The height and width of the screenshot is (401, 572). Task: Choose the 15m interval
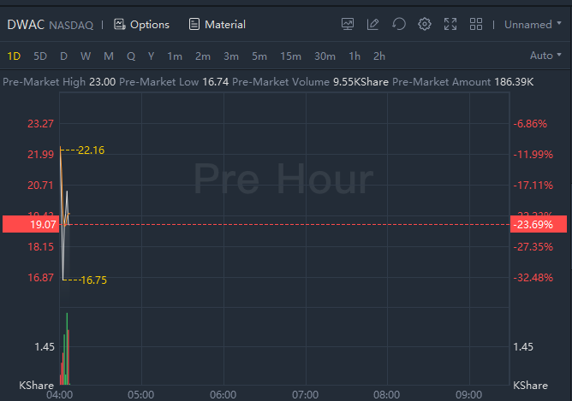click(x=290, y=56)
